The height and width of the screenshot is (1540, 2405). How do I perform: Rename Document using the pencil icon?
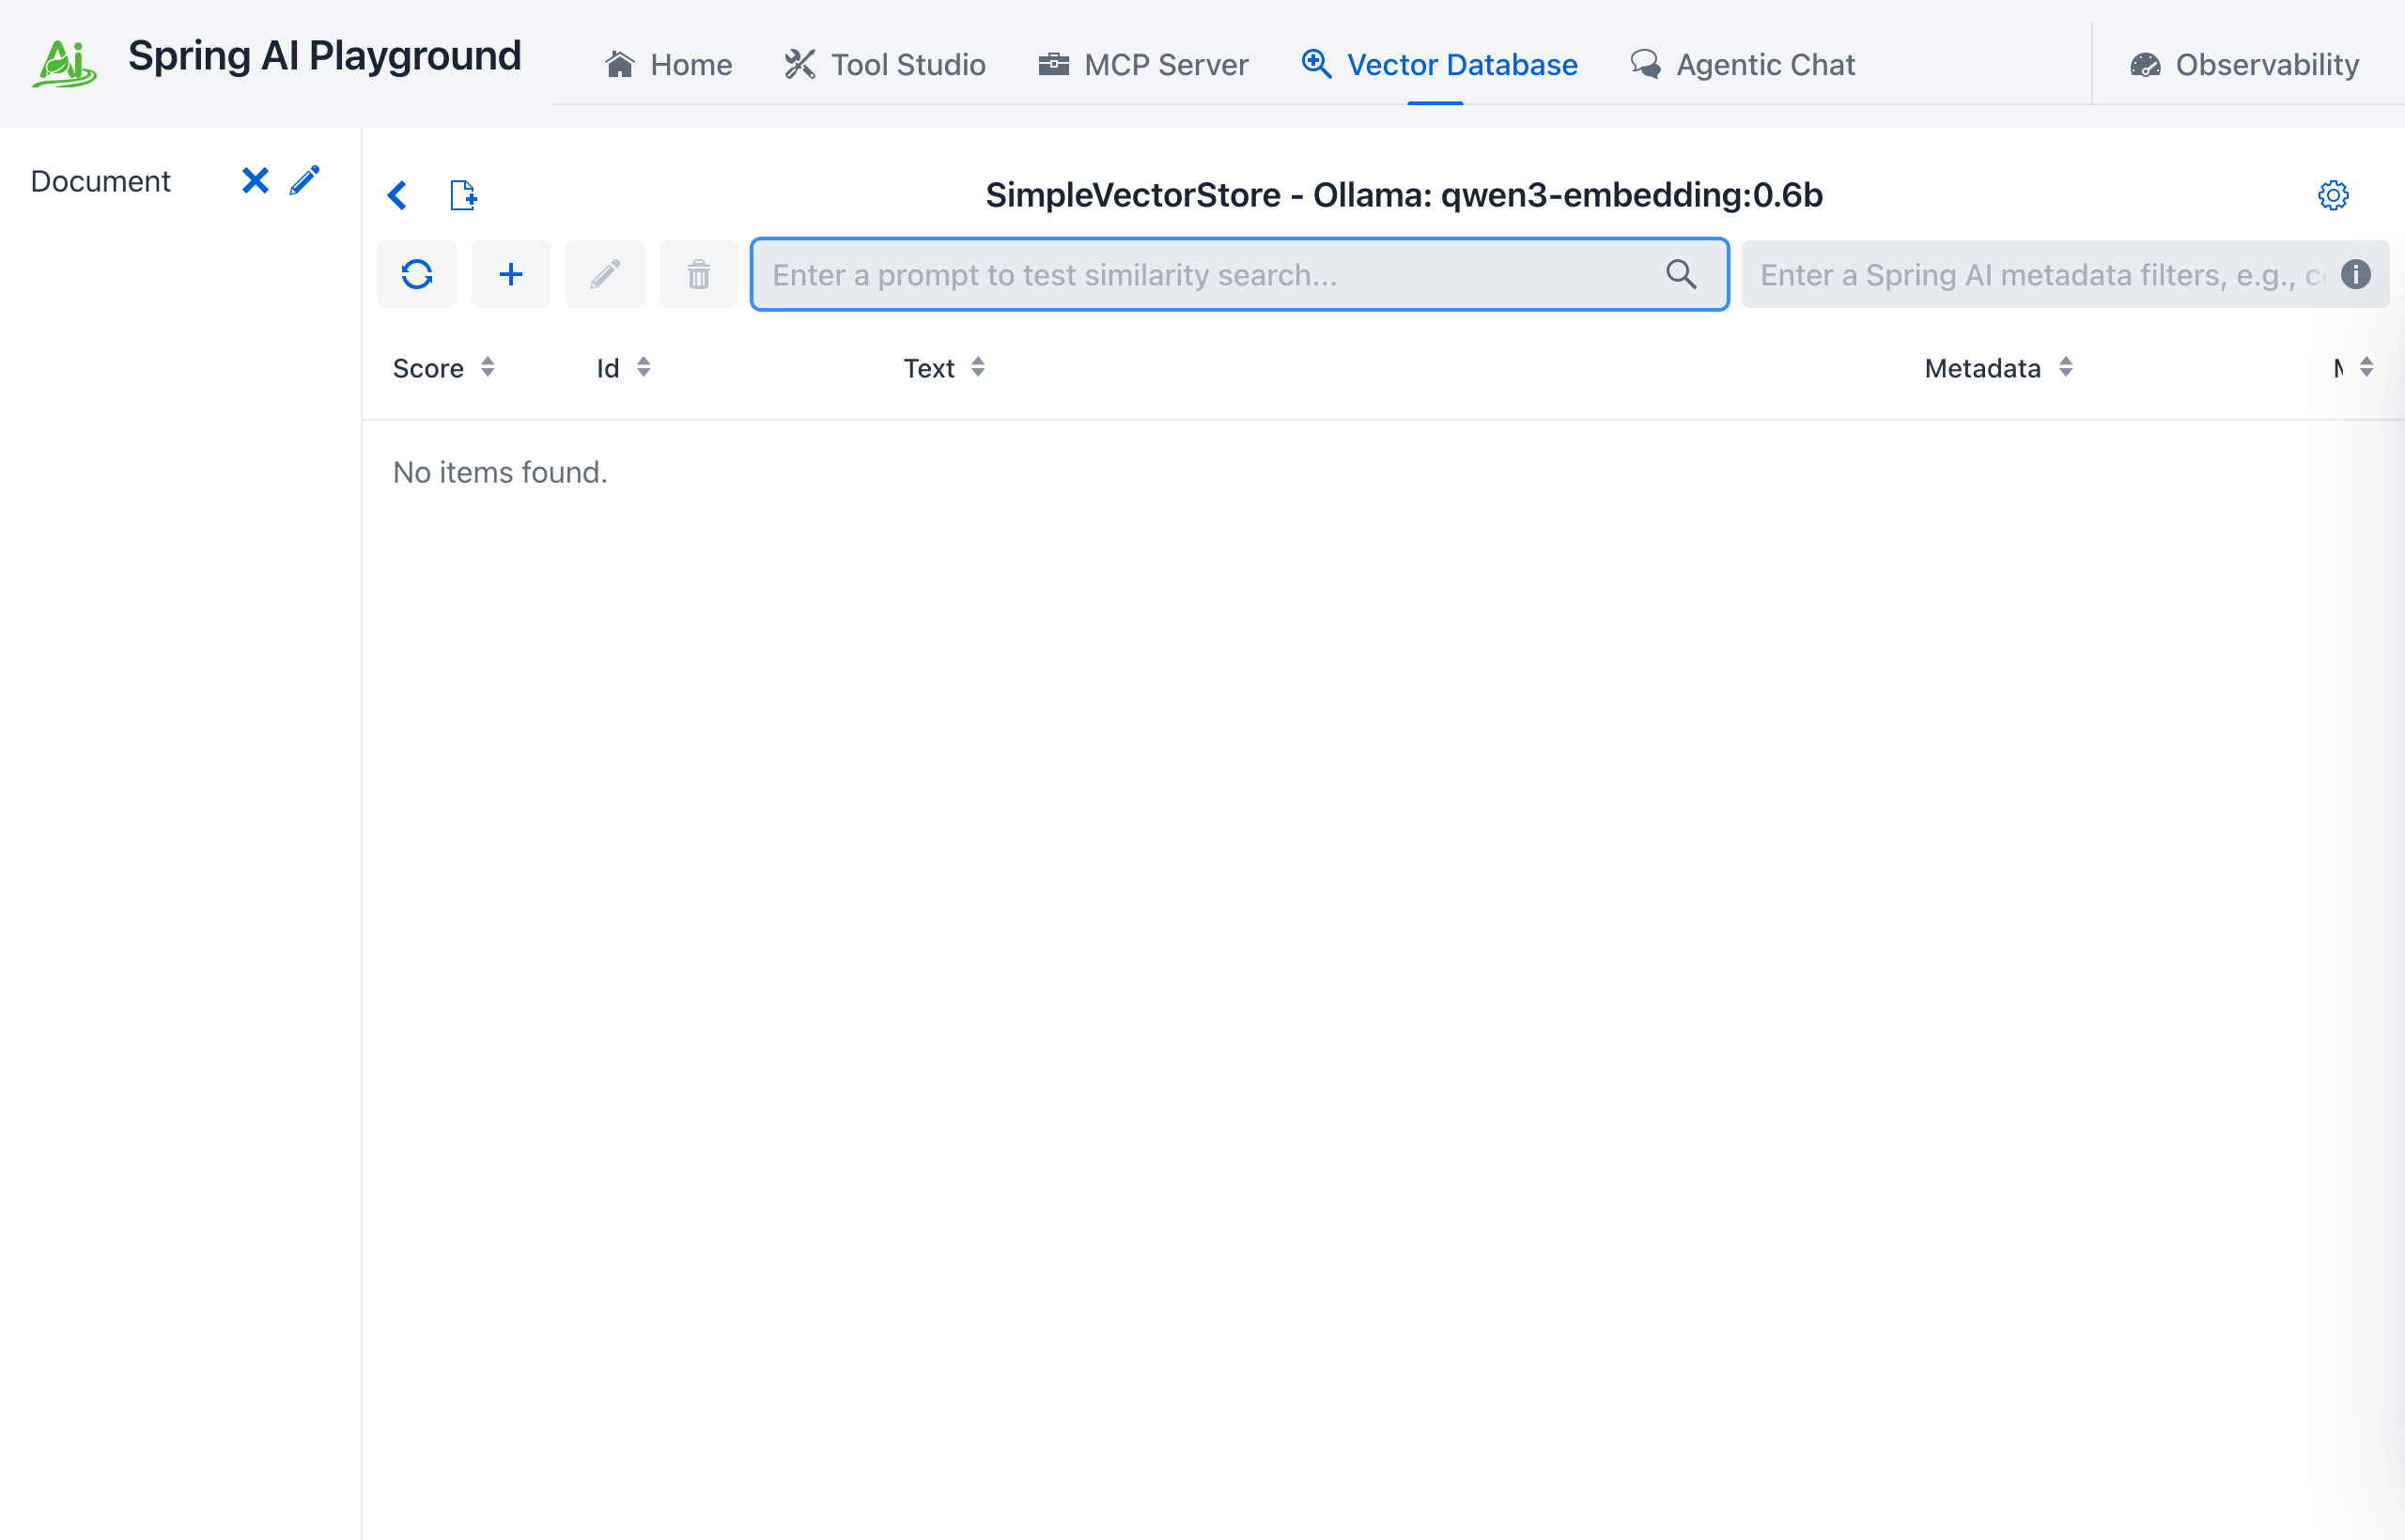pyautogui.click(x=304, y=181)
